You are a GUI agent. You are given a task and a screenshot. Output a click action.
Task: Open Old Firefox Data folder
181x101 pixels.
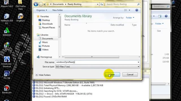click(20, 5)
